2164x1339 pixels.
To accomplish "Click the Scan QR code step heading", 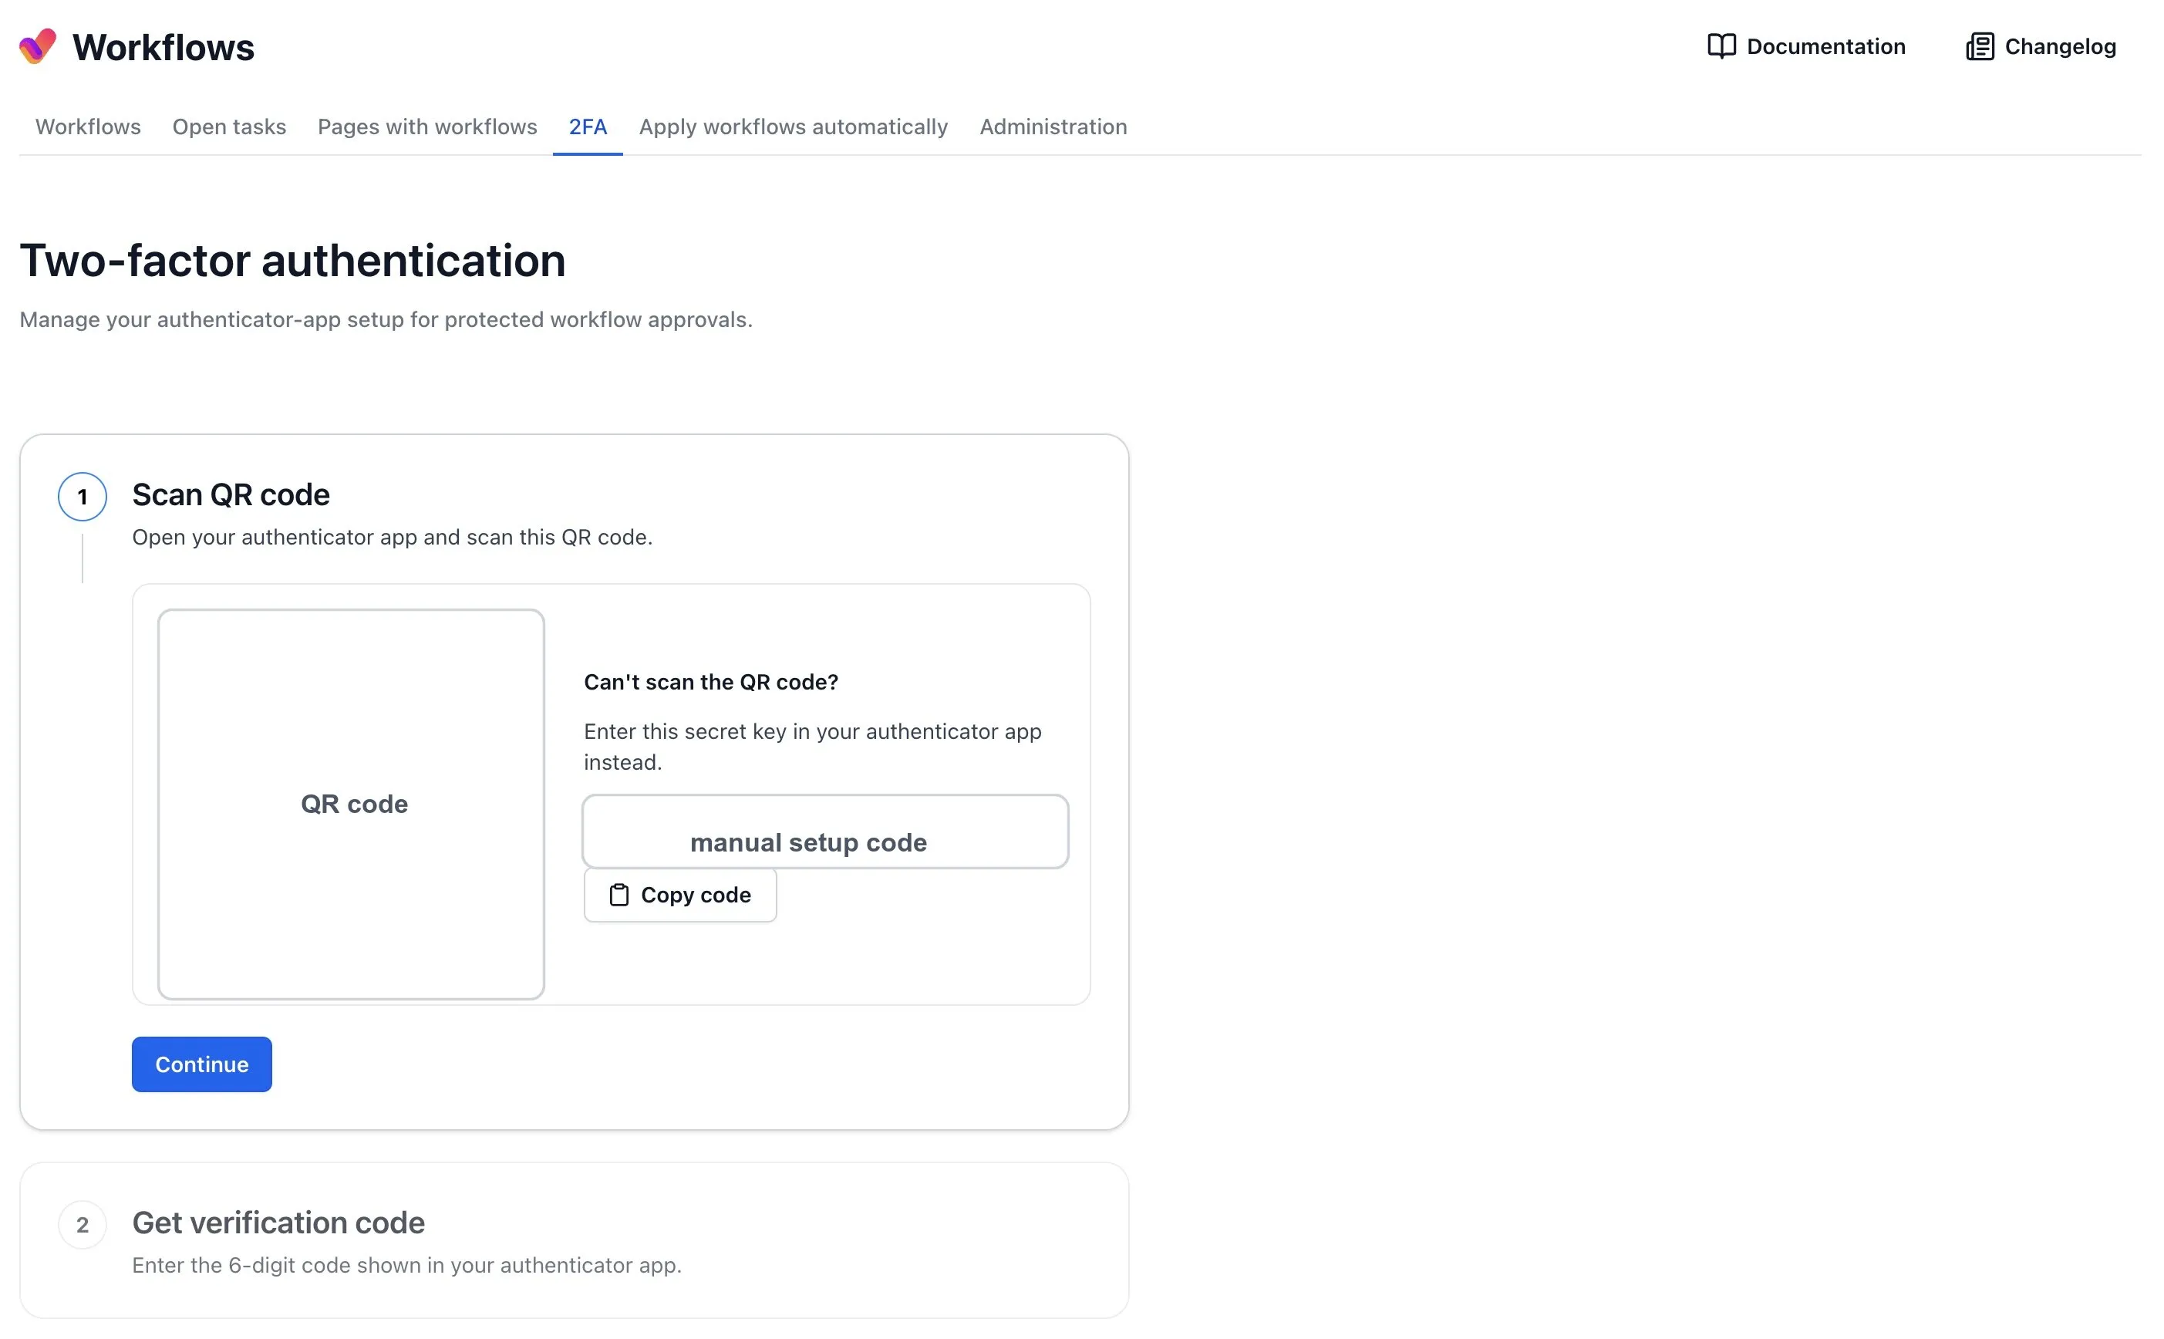I will point(231,494).
